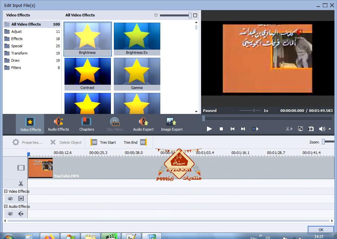Viewport: 337px width, 239px height.
Task: Open the Transform effects folder
Action: pos(32,53)
